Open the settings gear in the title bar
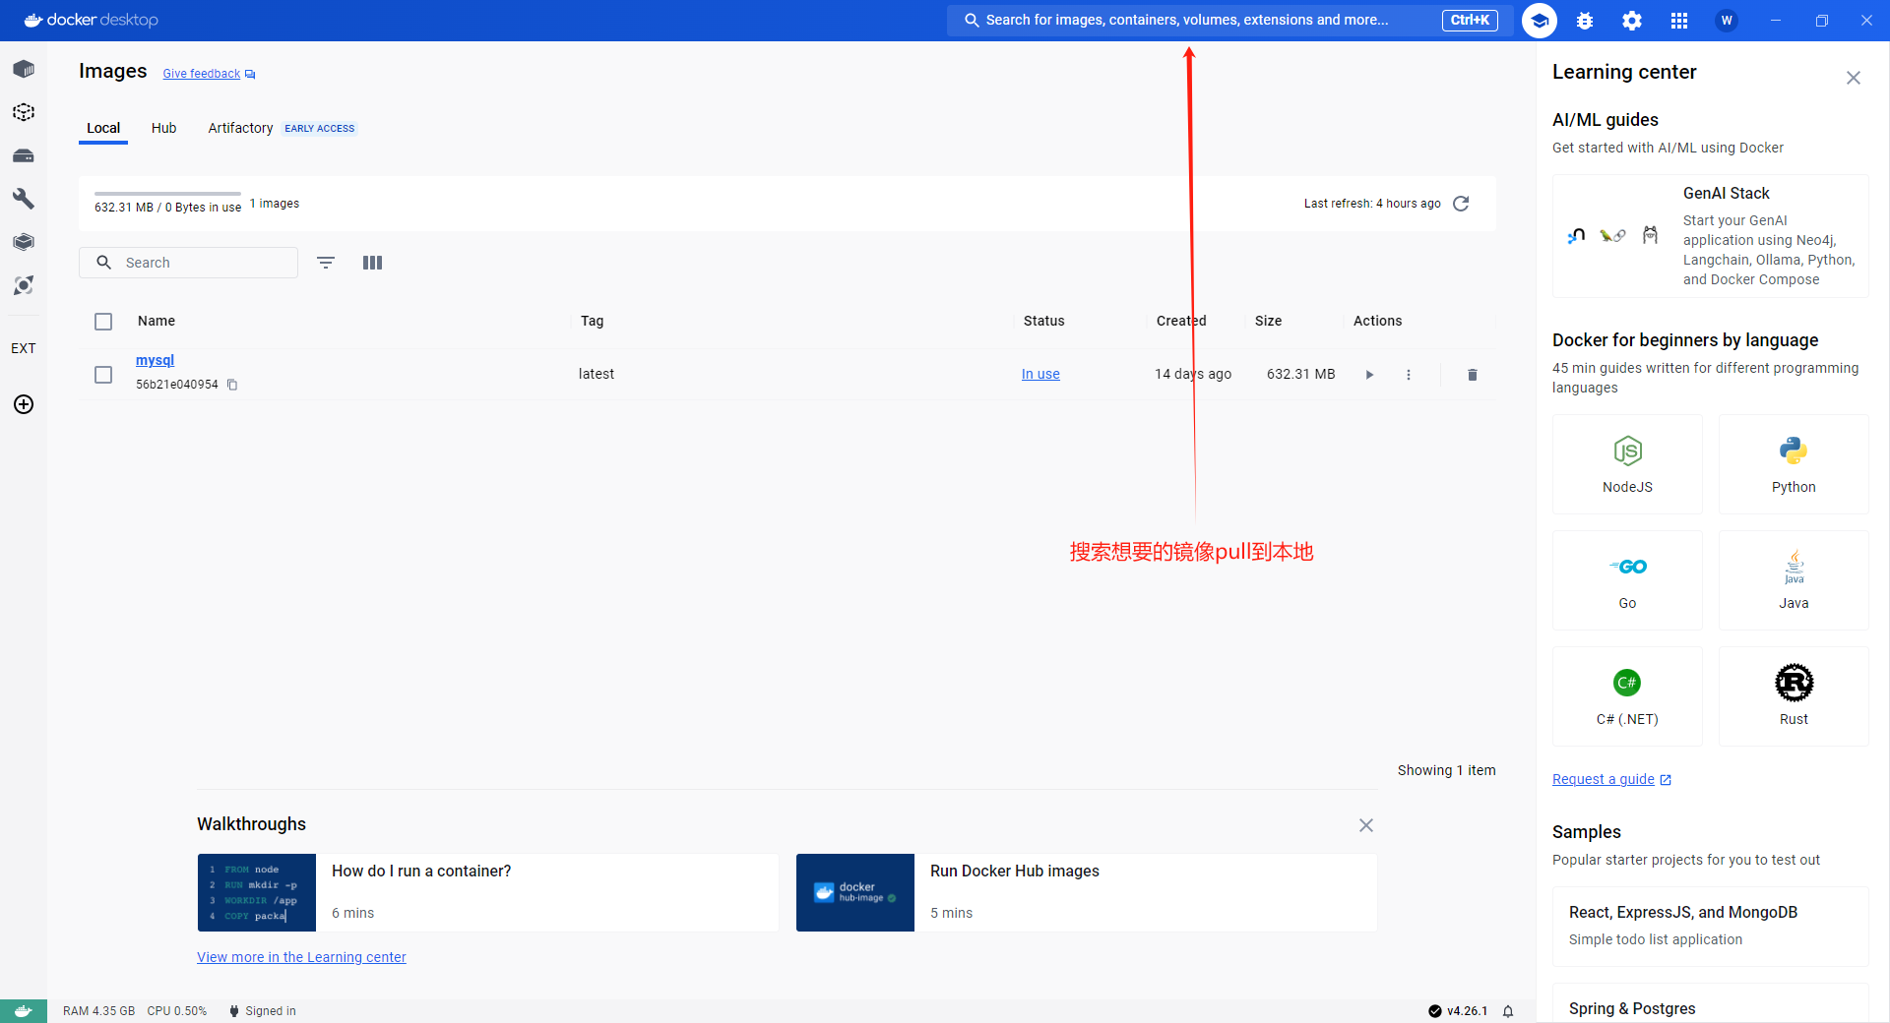The image size is (1890, 1023). click(1632, 21)
